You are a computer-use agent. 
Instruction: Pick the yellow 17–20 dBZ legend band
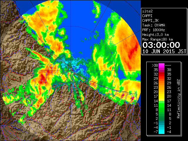(x=162, y=96)
